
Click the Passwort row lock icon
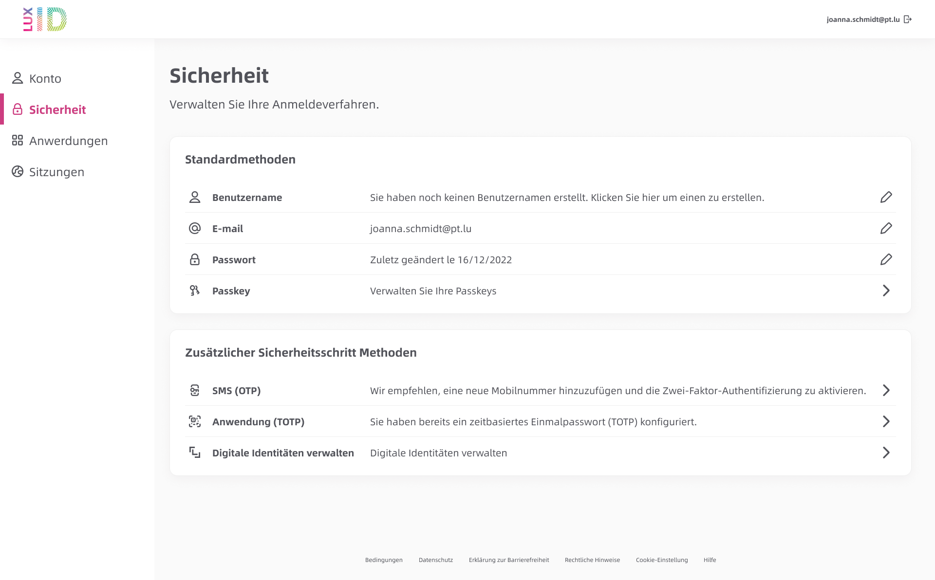coord(195,260)
